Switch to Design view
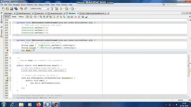 14,17
